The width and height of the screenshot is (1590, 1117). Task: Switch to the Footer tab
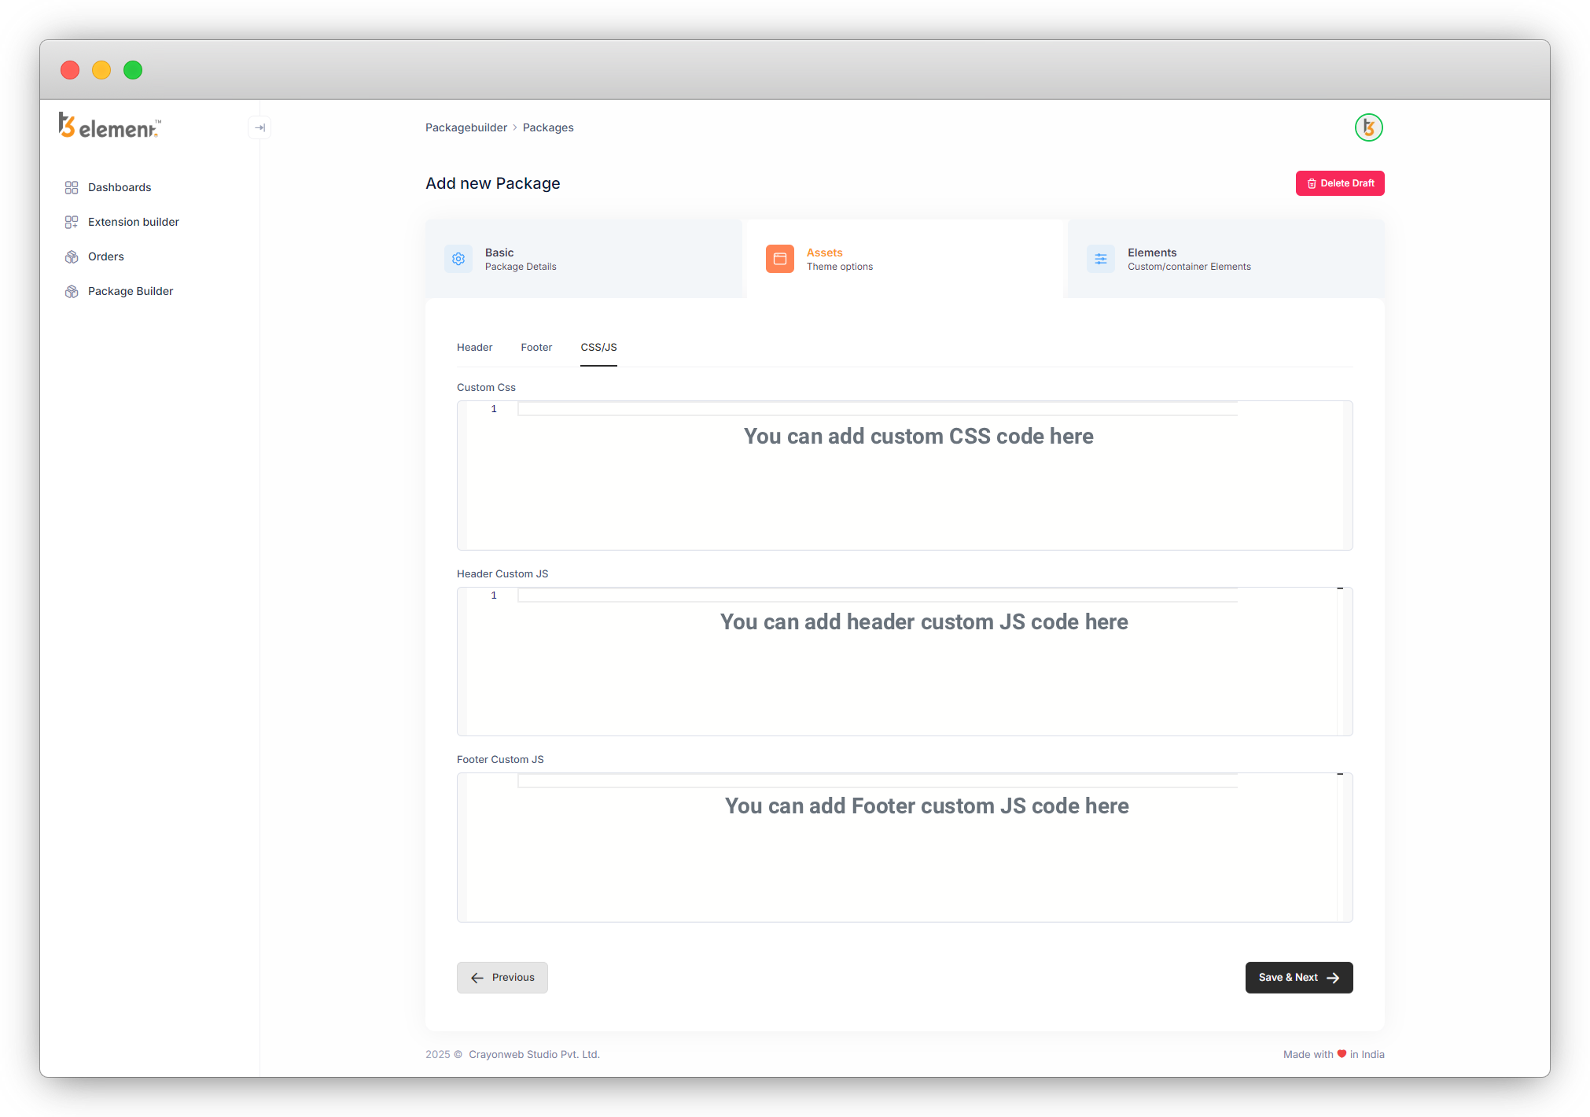pyautogui.click(x=536, y=347)
